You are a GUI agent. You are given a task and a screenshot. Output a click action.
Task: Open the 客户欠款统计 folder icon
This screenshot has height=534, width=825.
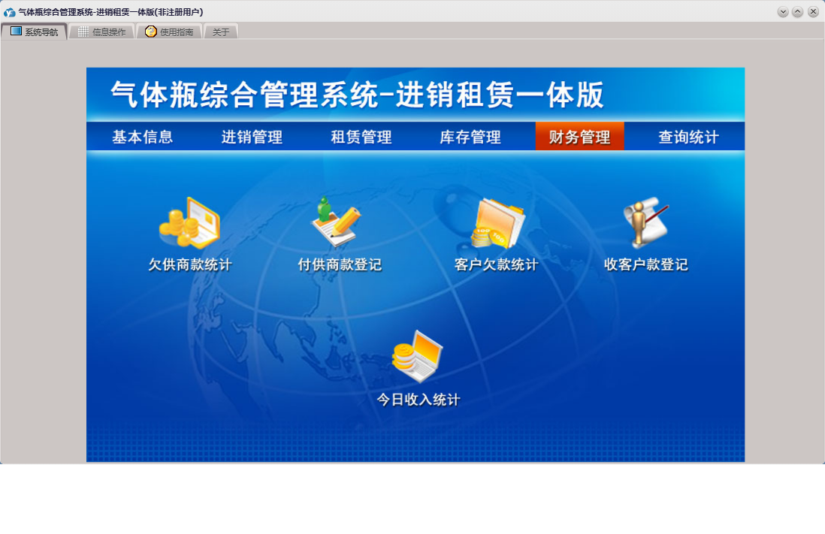point(497,224)
